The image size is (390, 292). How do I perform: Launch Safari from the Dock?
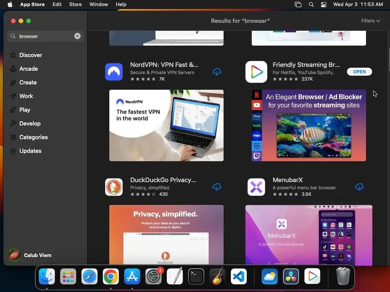click(90, 276)
